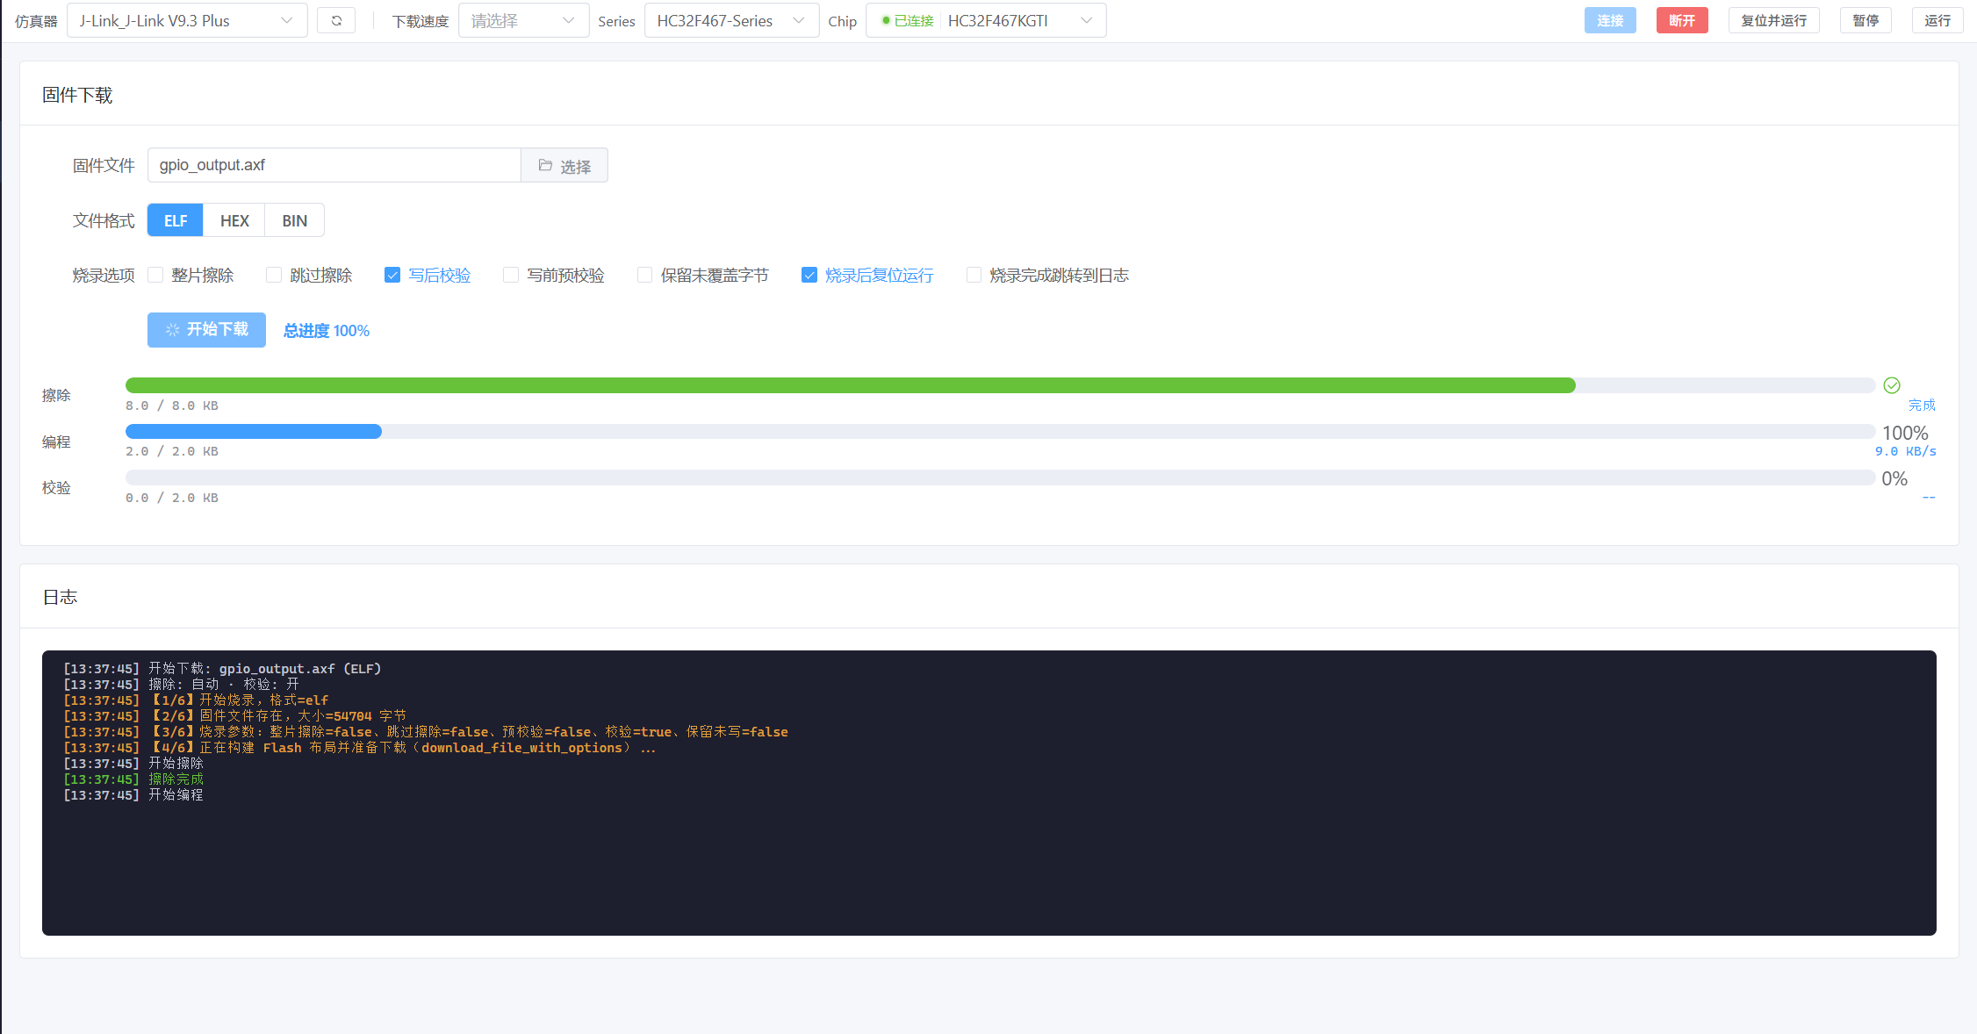Click the 【2/6】固件文件存在 log line

click(x=235, y=716)
